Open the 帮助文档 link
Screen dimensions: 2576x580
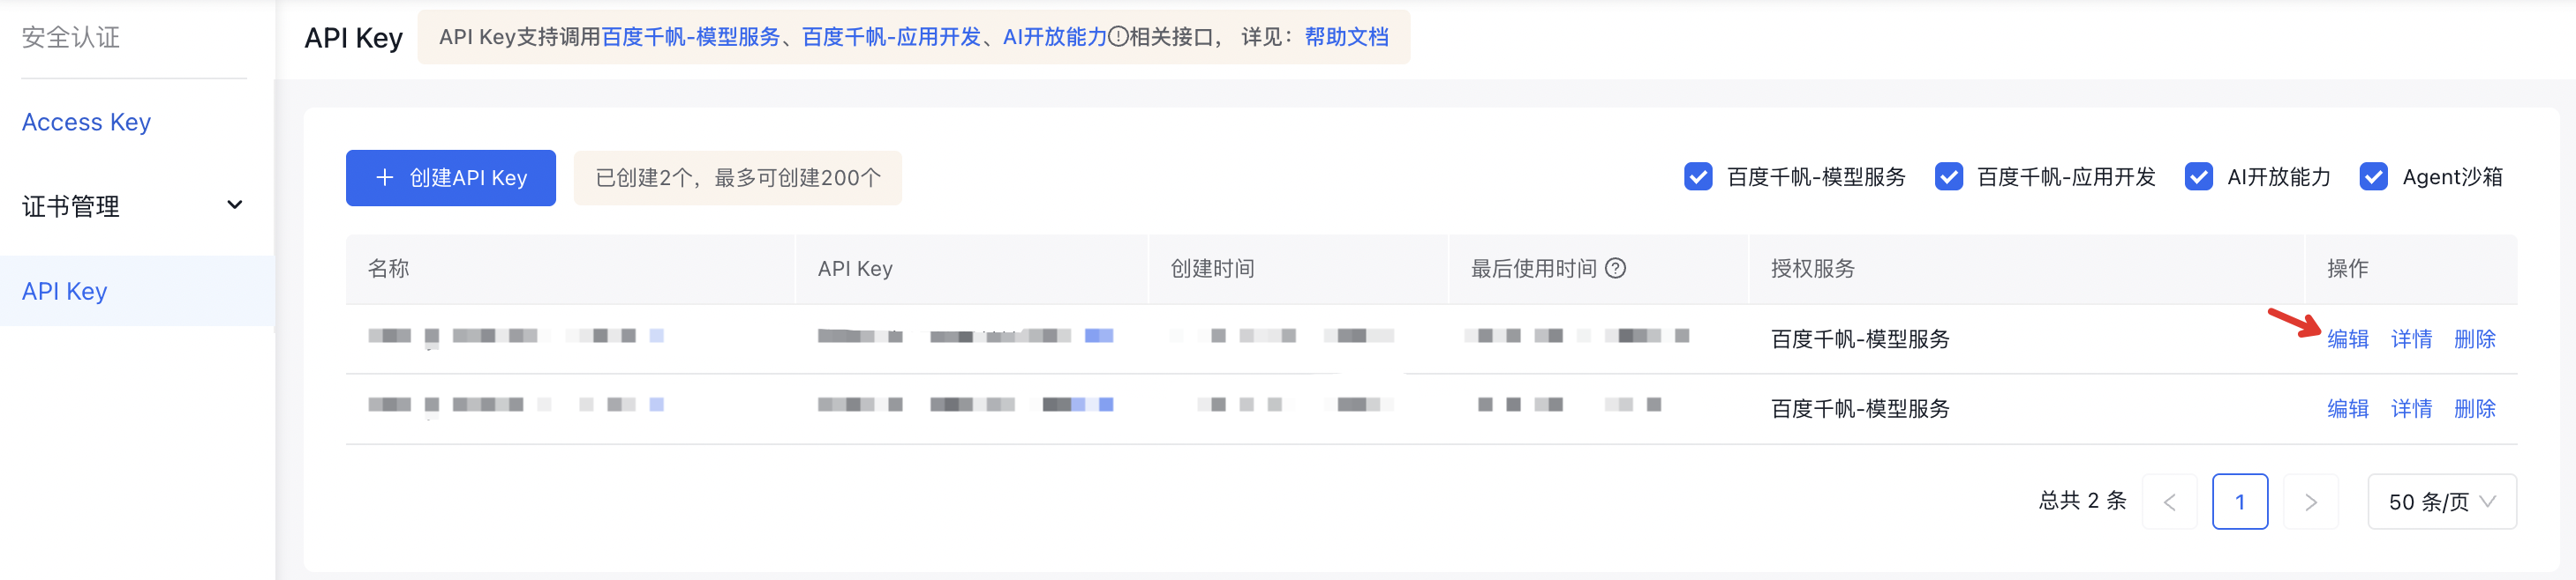pos(1346,37)
